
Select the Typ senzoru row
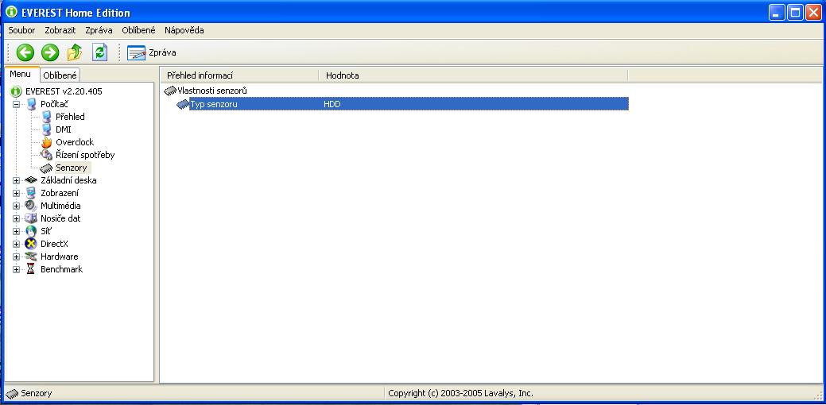[214, 104]
